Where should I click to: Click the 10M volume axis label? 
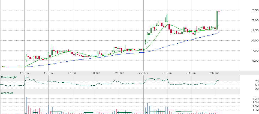255,110
